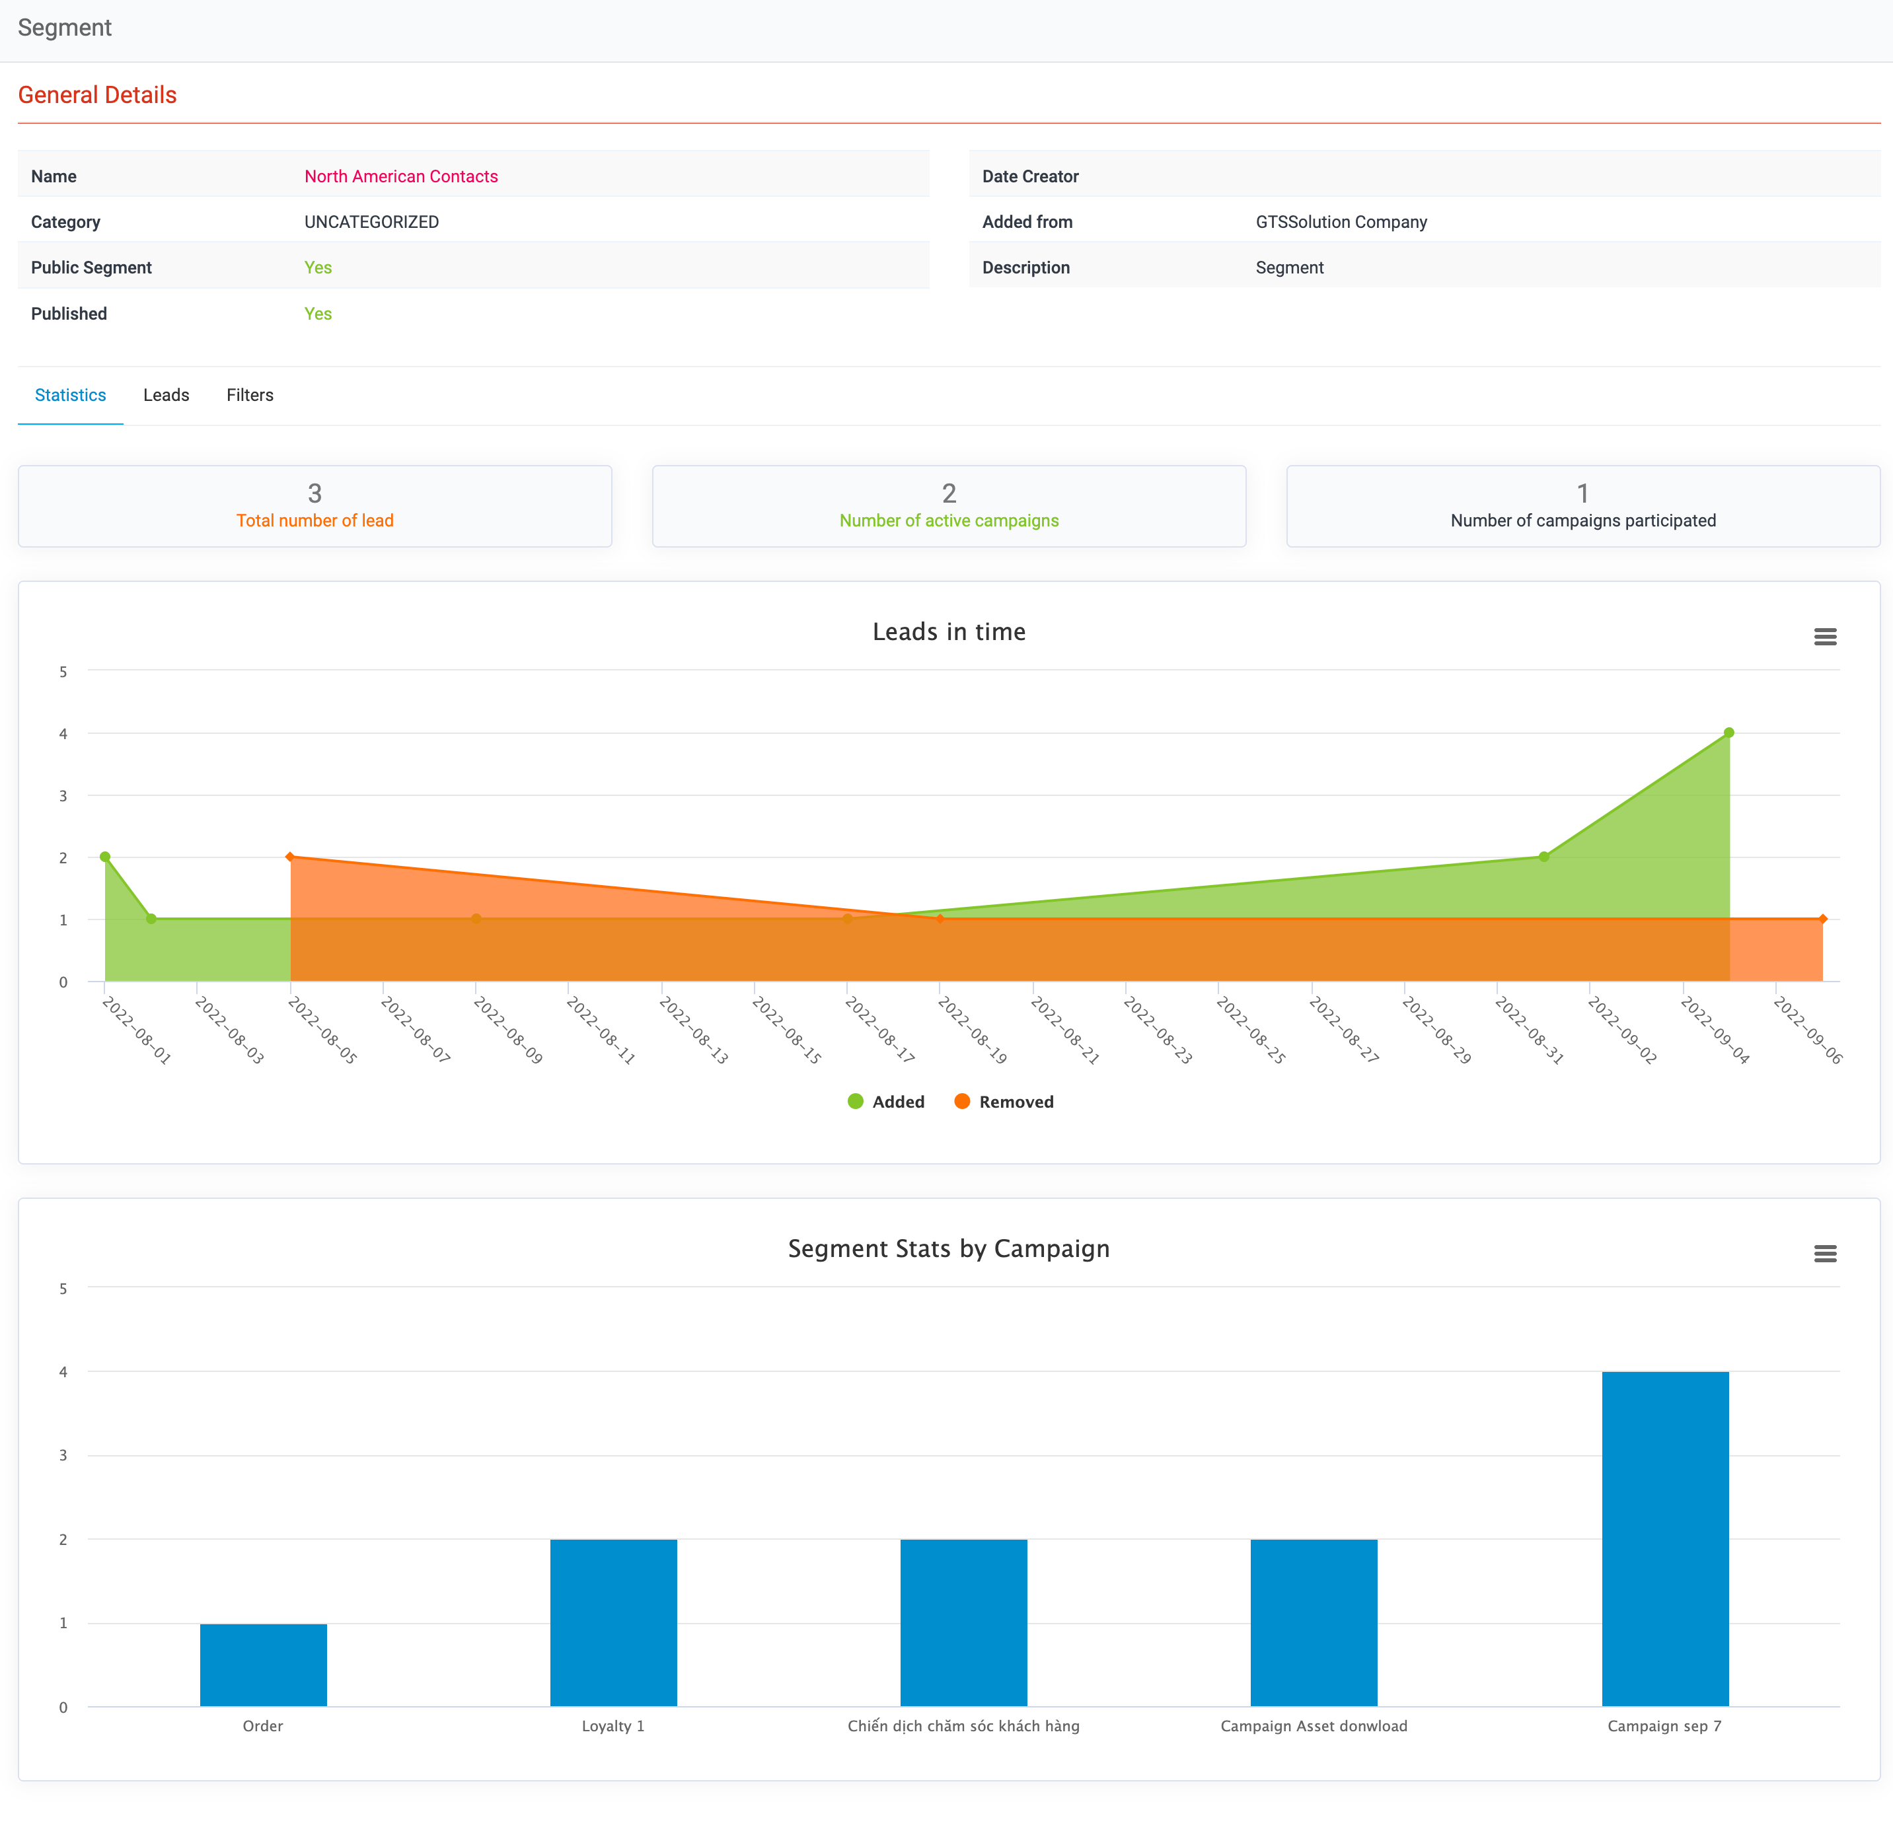
Task: Click the green Added peak data point
Action: (1729, 733)
